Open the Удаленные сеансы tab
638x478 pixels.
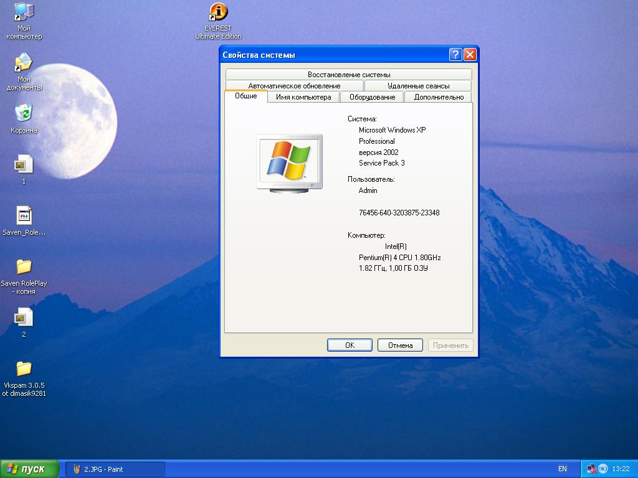pyautogui.click(x=418, y=86)
